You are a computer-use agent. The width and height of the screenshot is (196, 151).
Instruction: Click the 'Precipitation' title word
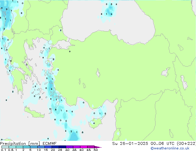click(x=13, y=144)
